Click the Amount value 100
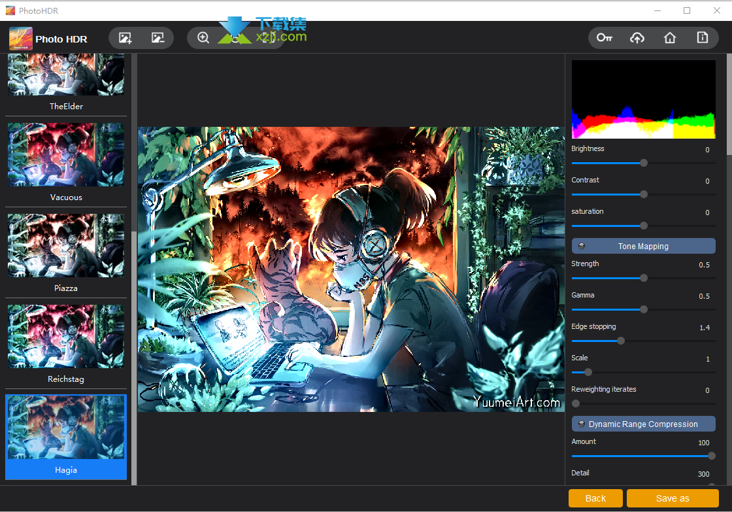 tap(703, 443)
